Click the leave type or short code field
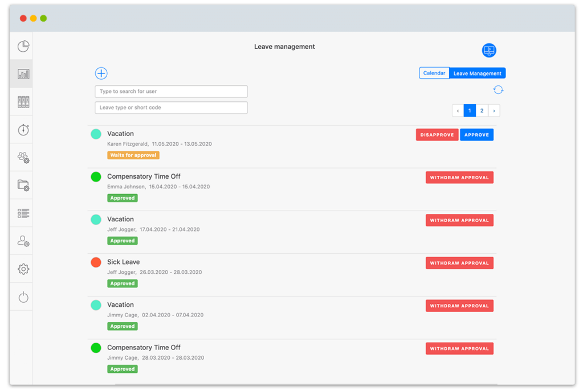 pyautogui.click(x=170, y=107)
